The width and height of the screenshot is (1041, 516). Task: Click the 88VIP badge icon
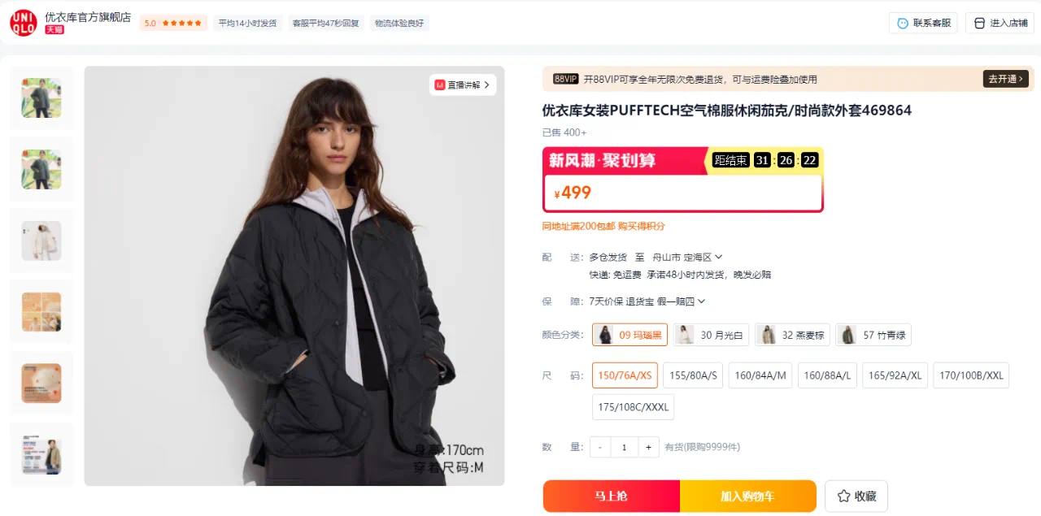(x=565, y=79)
